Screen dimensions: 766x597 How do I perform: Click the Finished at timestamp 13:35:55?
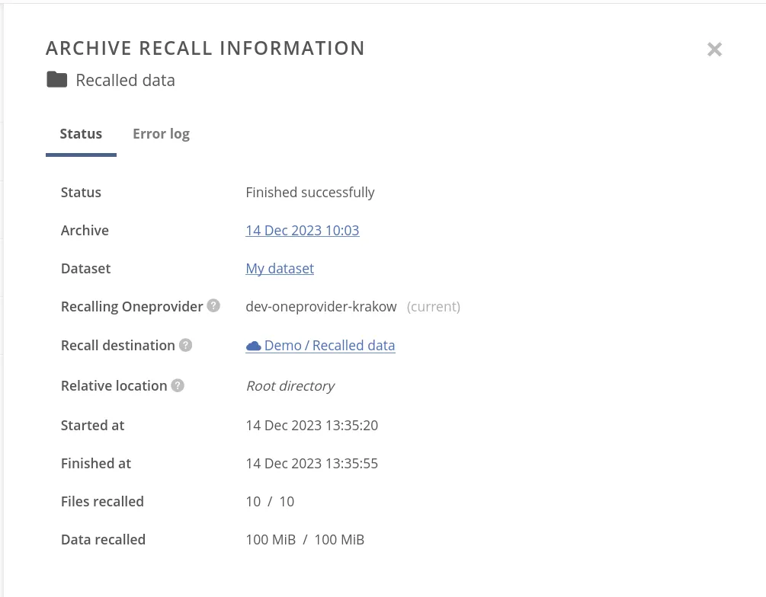click(312, 464)
